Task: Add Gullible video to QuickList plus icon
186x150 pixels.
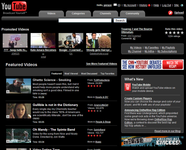Action: point(8,117)
